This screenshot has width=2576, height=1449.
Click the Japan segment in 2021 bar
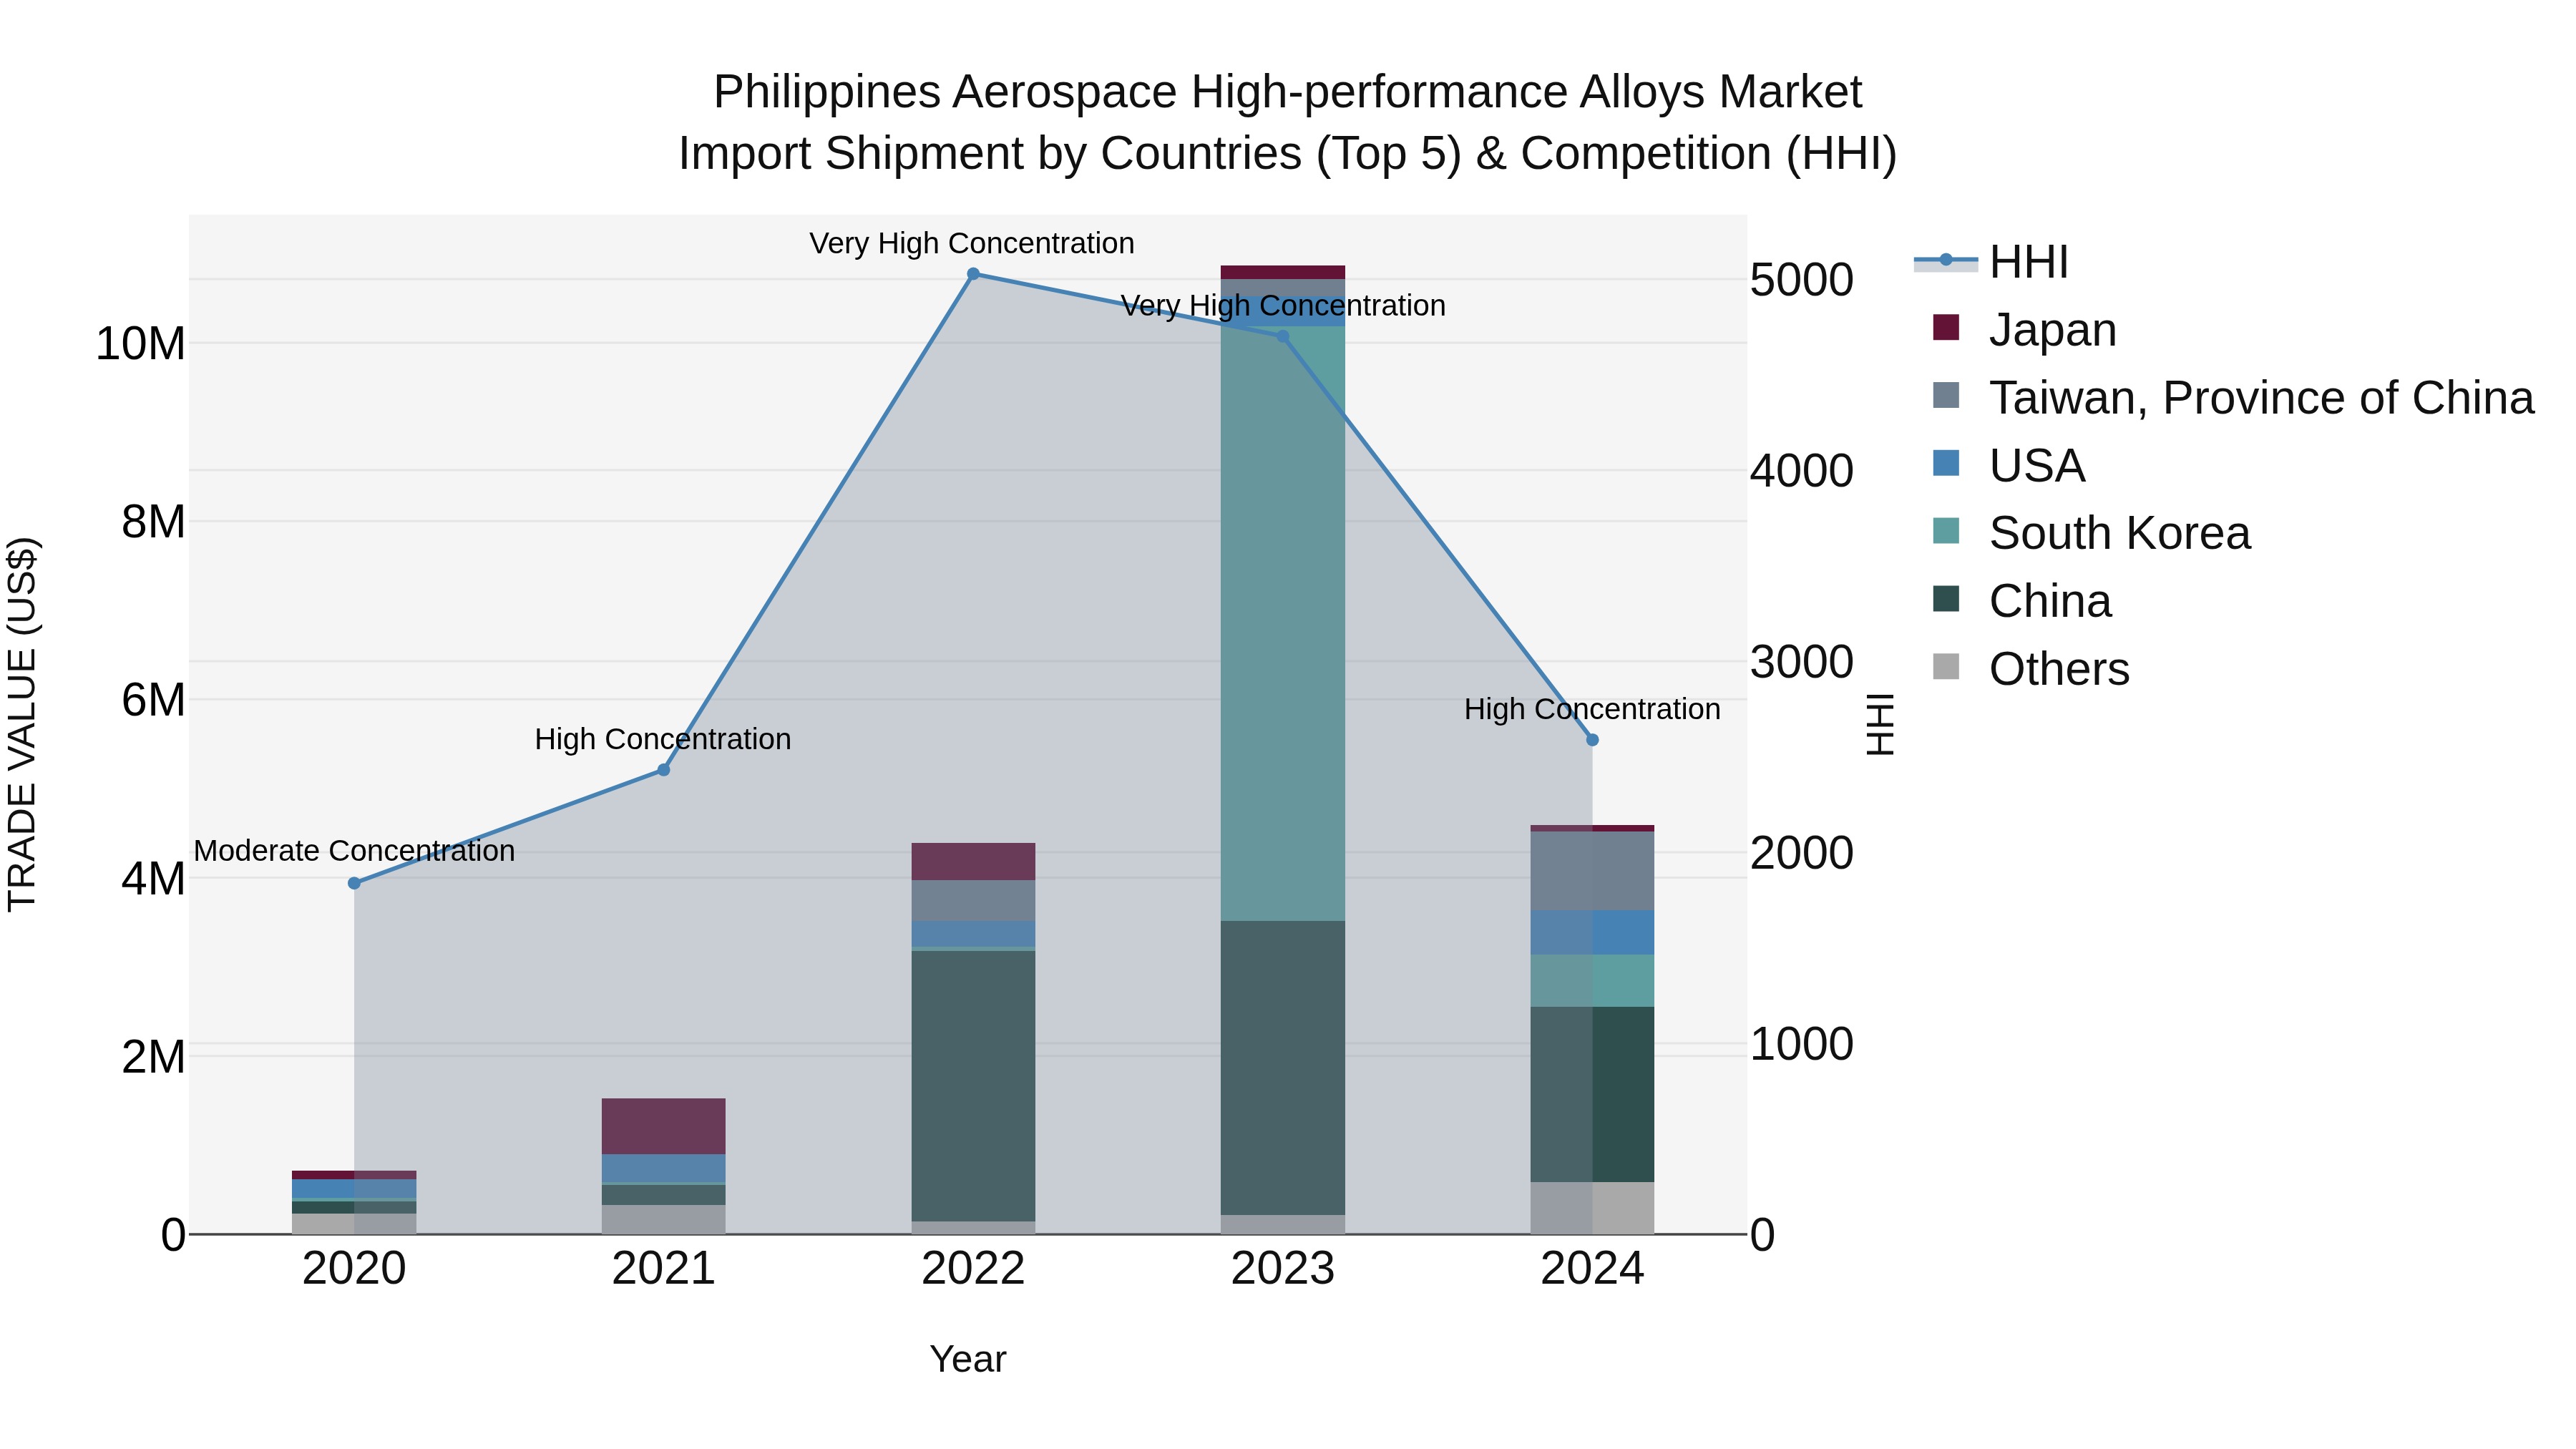[663, 1127]
